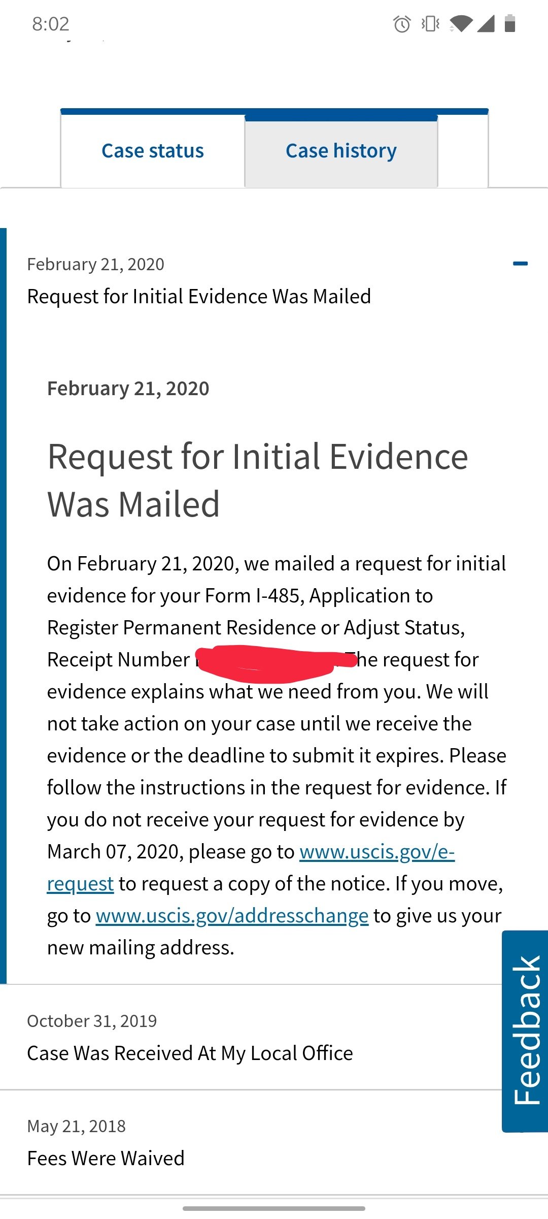Viewport: 548px width, 1219px height.
Task: Tap the cellular signal icon
Action: (486, 24)
